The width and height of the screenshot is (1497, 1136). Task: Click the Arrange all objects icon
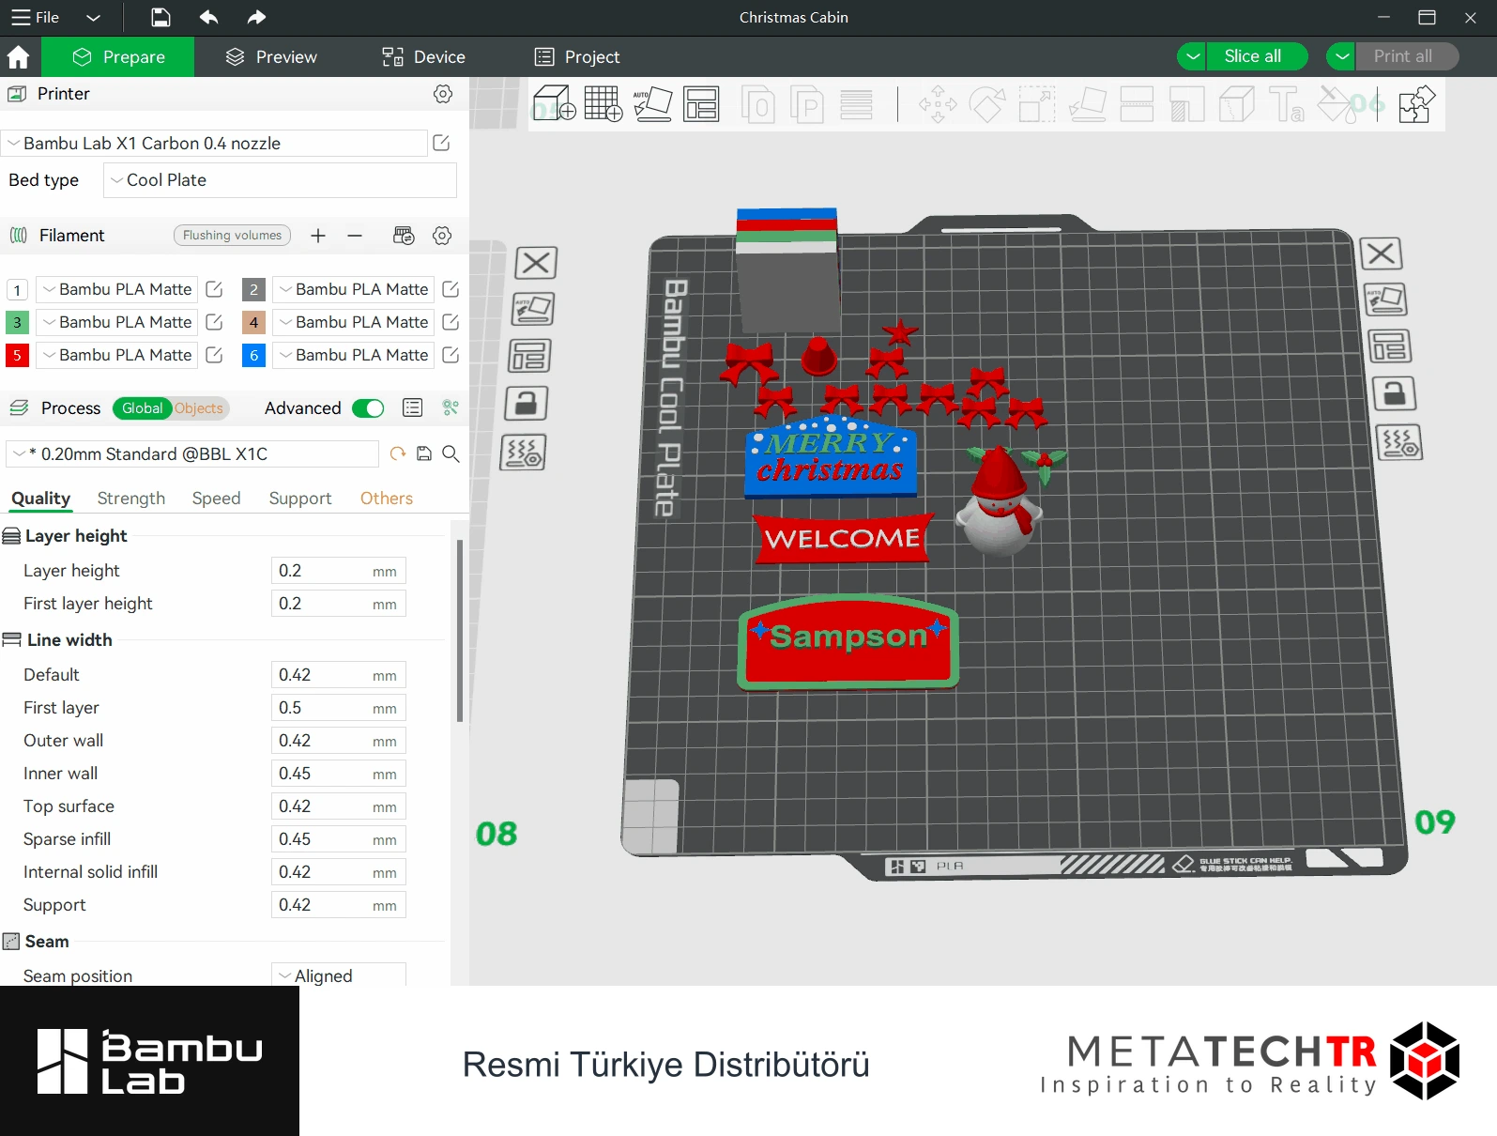701,103
